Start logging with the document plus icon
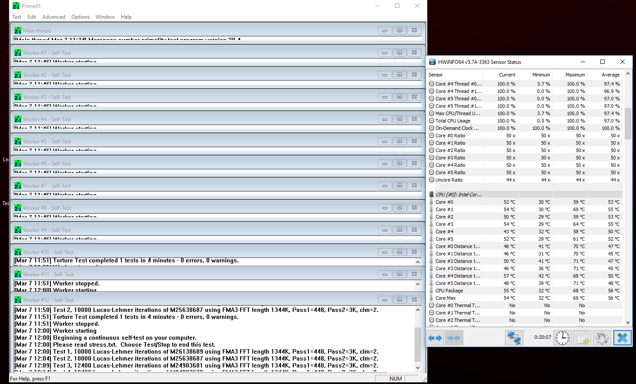The width and height of the screenshot is (636, 384). tap(582, 338)
